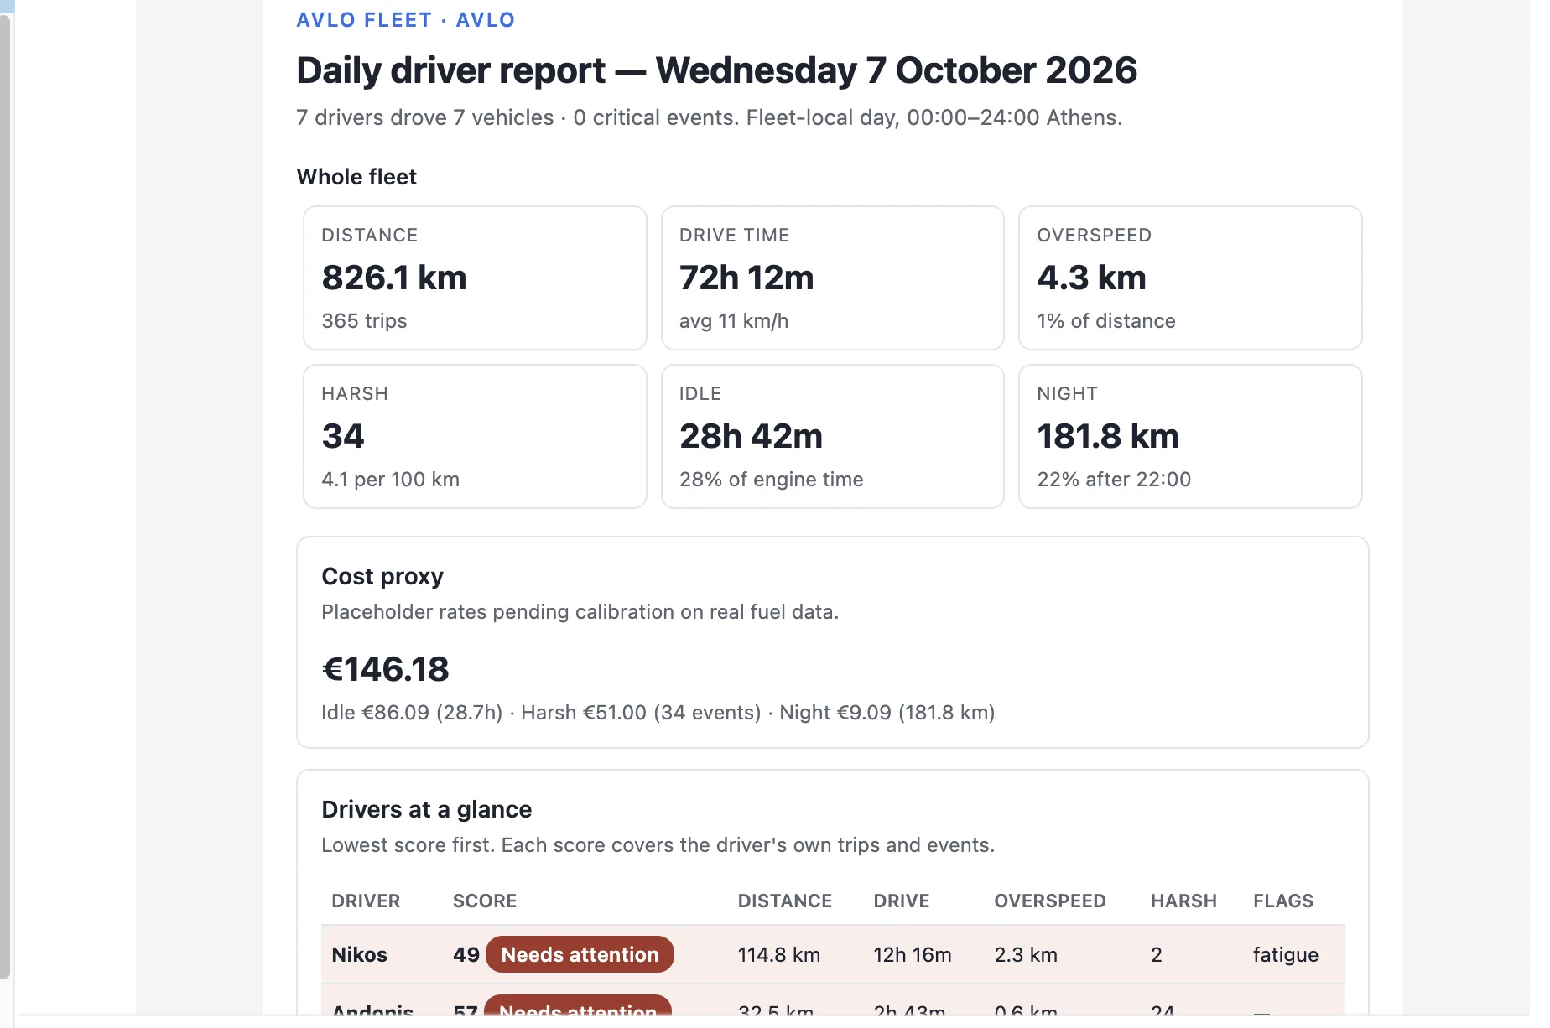Viewport: 1550px width, 1028px height.
Task: Click the DRIVER column header
Action: click(366, 901)
